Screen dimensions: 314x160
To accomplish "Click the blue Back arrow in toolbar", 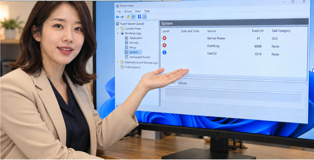I will click(x=117, y=17).
